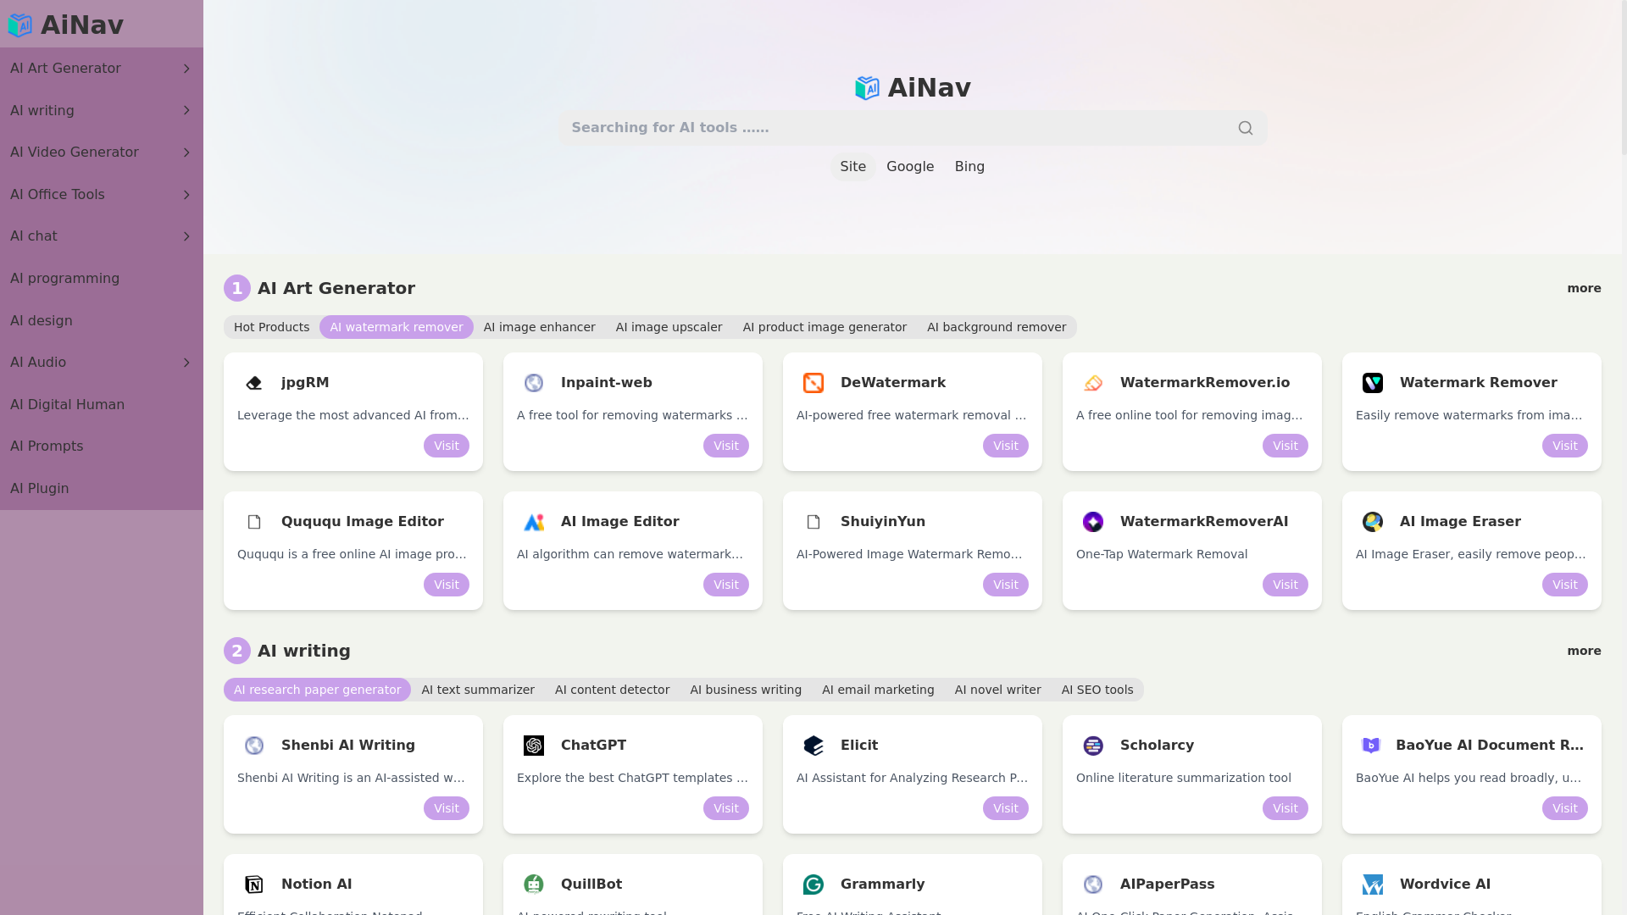The height and width of the screenshot is (915, 1627).
Task: Expand the AI writing sidebar chevron
Action: tap(186, 111)
